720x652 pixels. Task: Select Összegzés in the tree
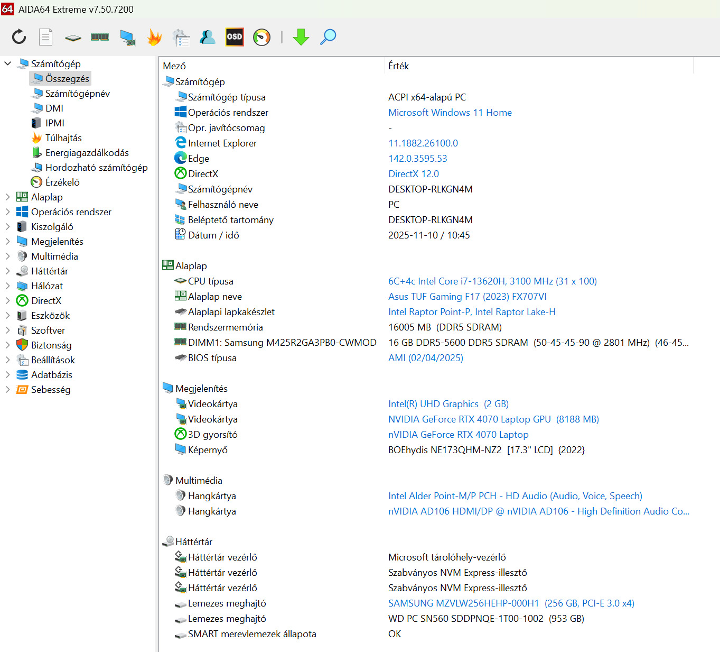61,78
